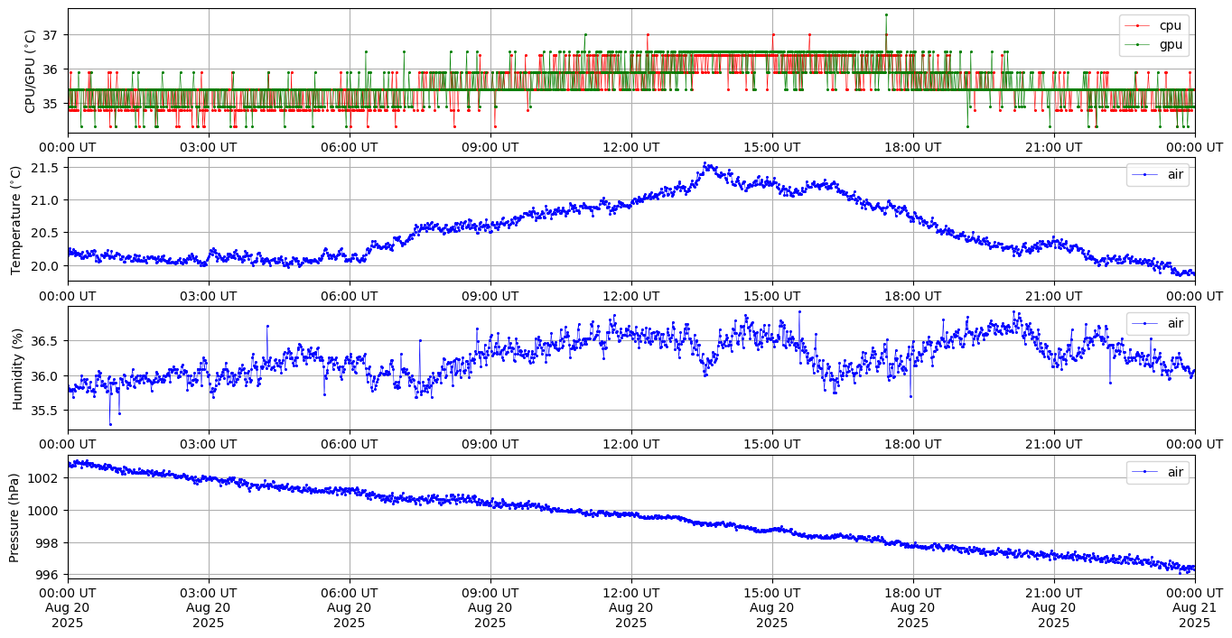This screenshot has width=1232, height=638.
Task: Click '15:00 UT Aug 20 2025' tick label
Action: point(772,608)
